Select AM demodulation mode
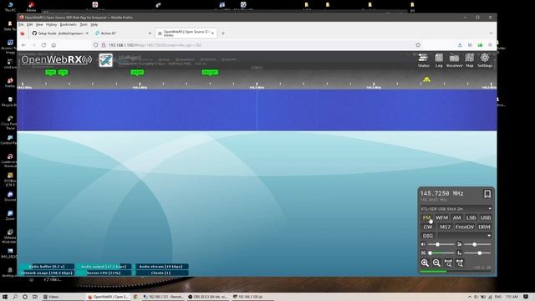The width and height of the screenshot is (535, 301). 456,217
